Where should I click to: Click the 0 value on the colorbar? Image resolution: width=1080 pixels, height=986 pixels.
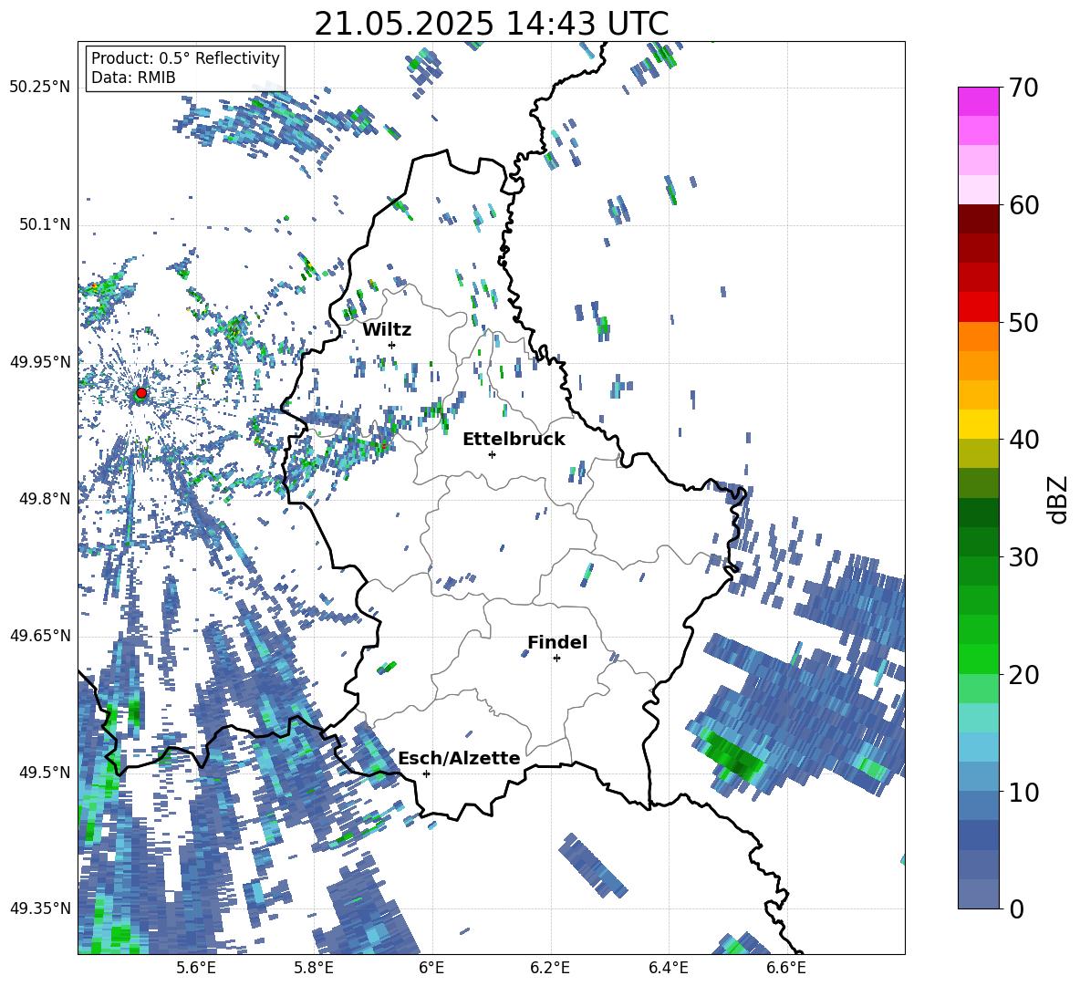[1016, 908]
